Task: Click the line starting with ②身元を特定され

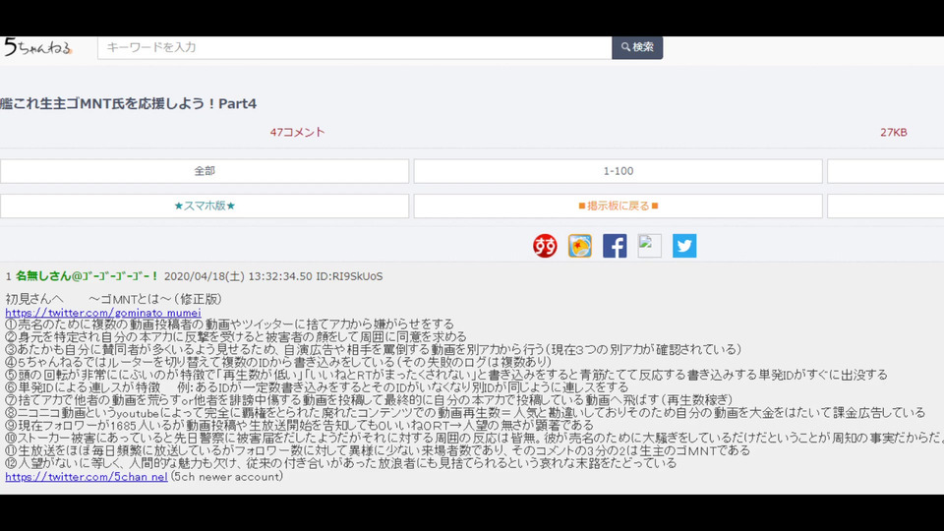Action: point(236,336)
